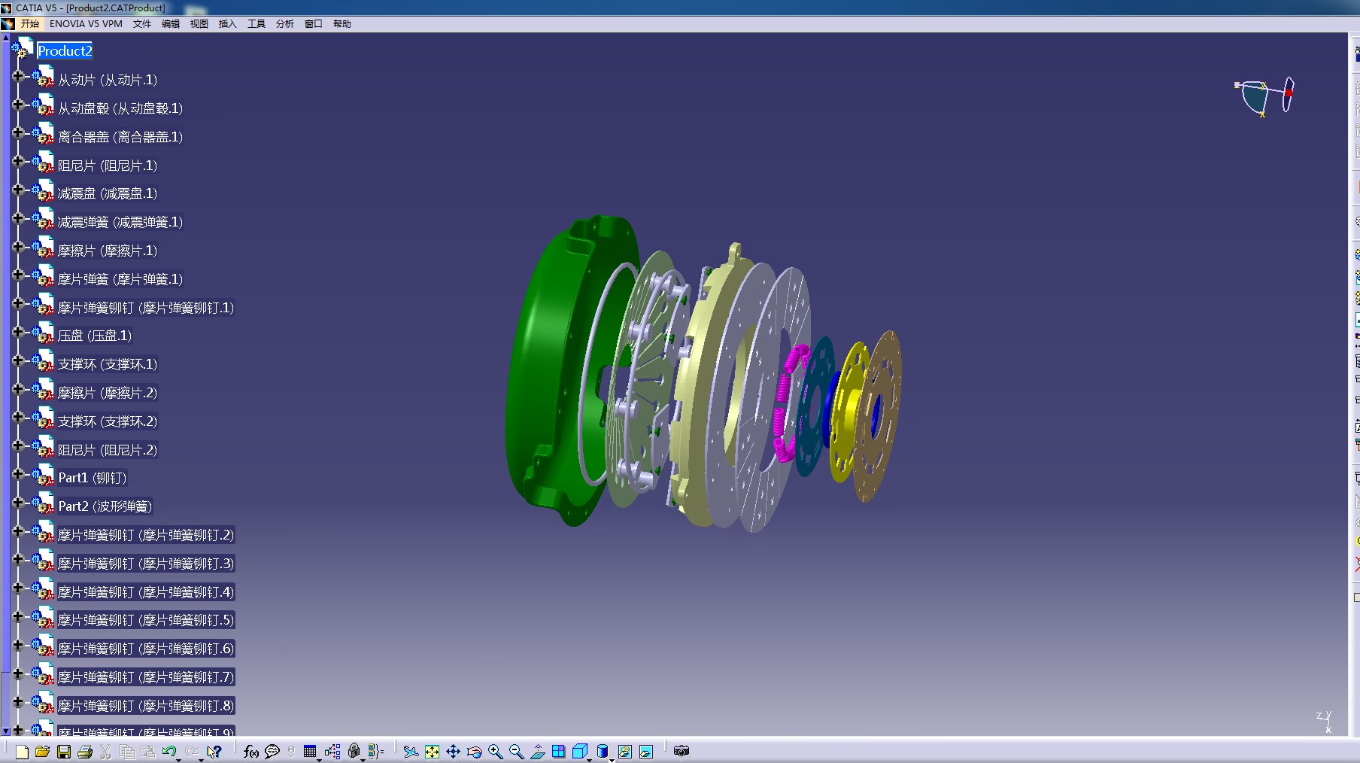Switch to the Isometric view cube
Viewport: 1360px width, 763px height.
point(579,751)
